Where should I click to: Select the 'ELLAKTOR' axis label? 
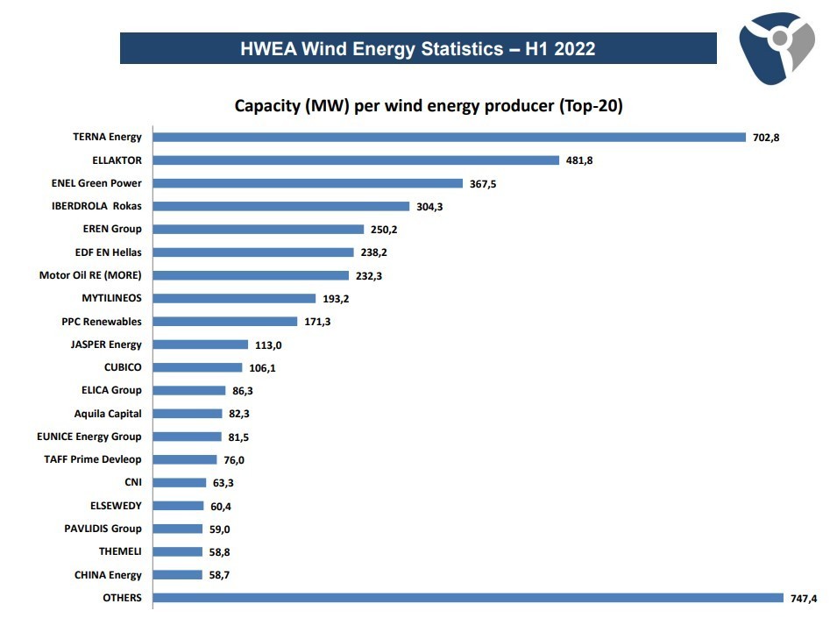[117, 160]
